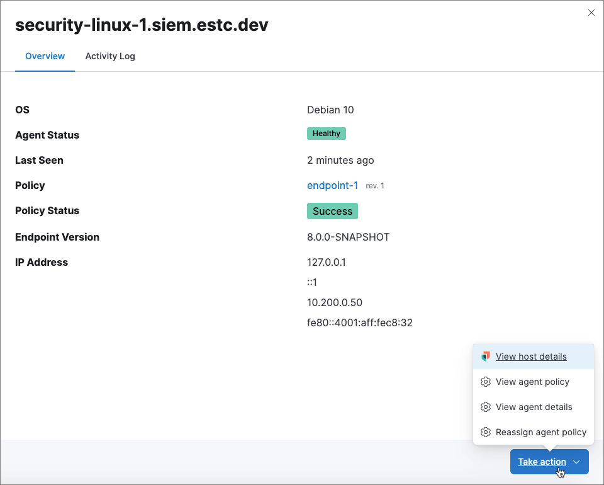Open the endpoint-1 policy link
The height and width of the screenshot is (485, 604).
332,185
